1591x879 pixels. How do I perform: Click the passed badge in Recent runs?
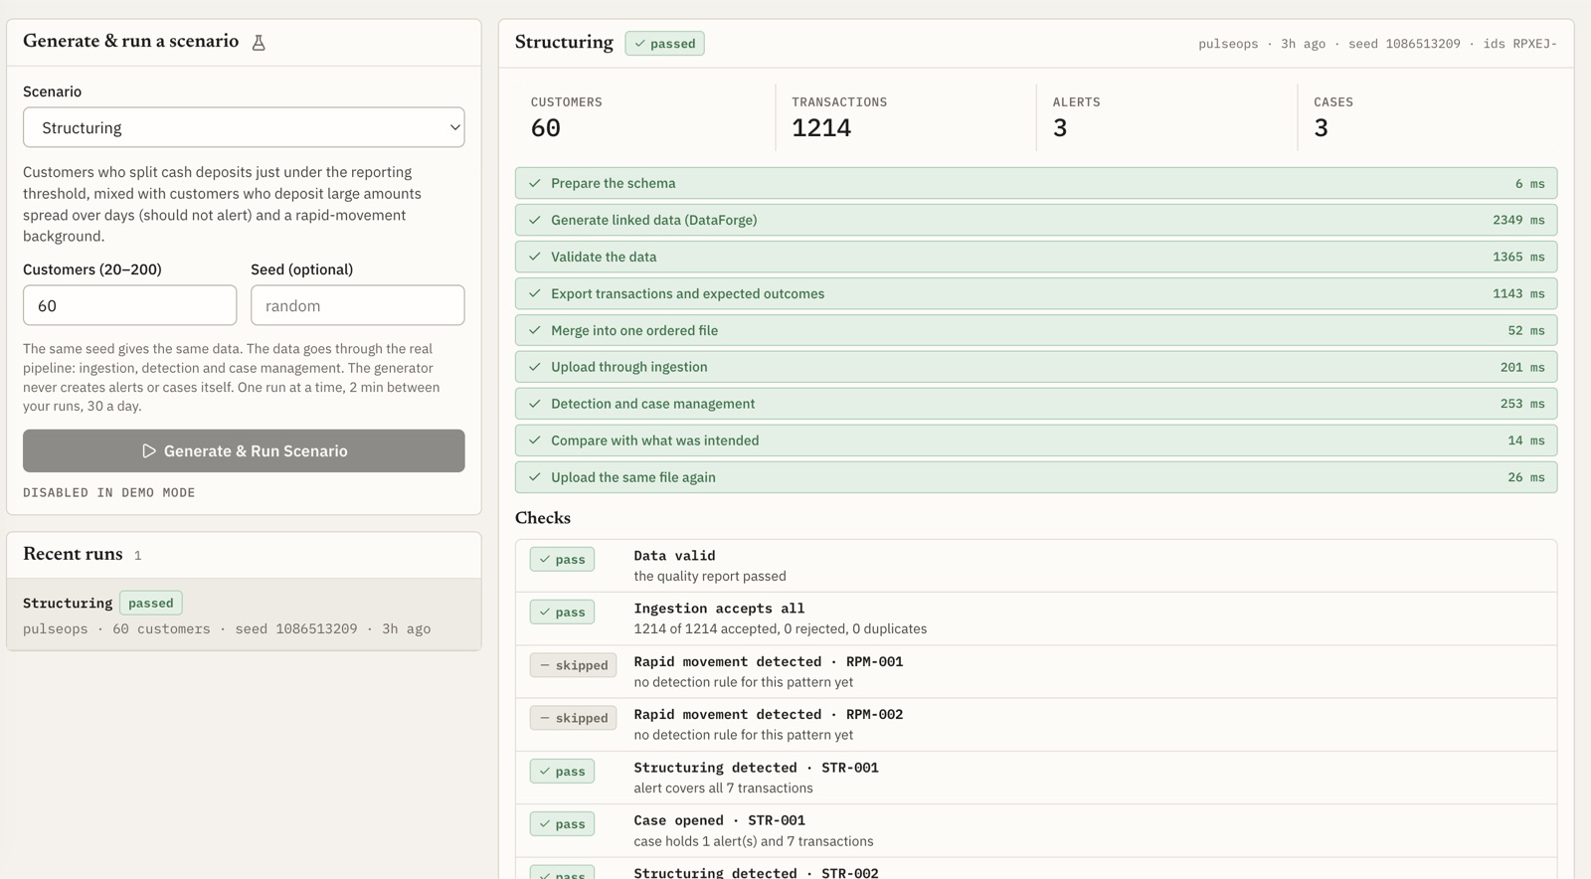[x=151, y=603]
